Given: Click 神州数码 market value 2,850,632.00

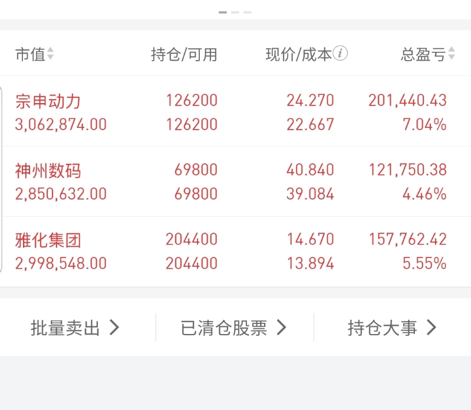Looking at the screenshot, I should click(x=61, y=194).
